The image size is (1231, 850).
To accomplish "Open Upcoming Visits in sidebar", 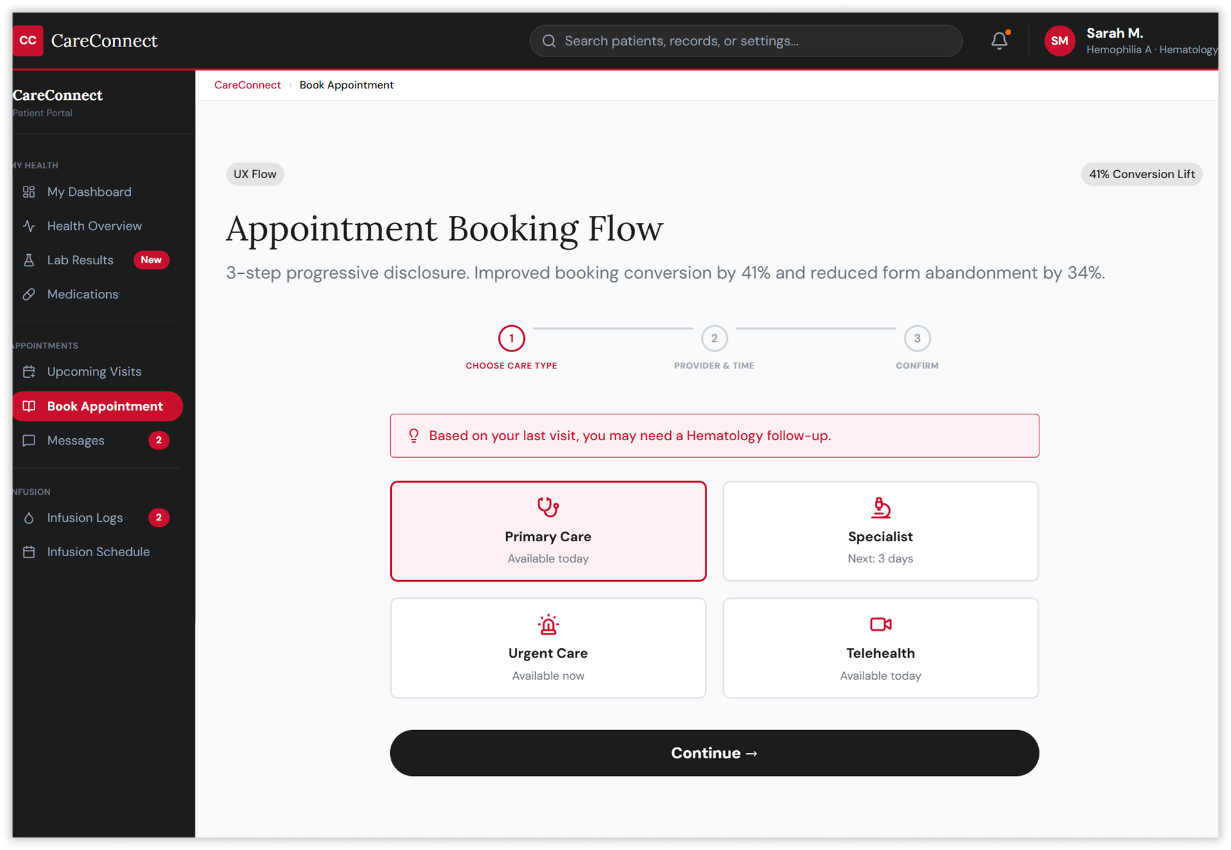I will coord(94,372).
